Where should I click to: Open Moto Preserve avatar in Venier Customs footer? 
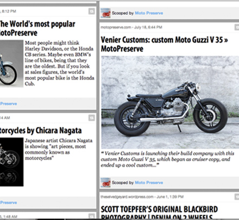[105, 182]
